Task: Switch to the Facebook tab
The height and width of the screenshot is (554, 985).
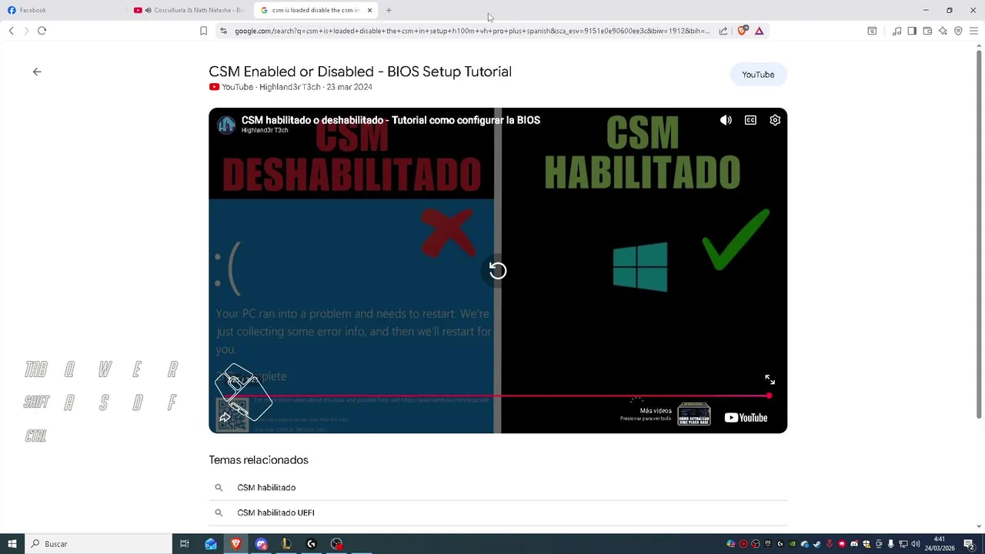Action: click(x=62, y=10)
